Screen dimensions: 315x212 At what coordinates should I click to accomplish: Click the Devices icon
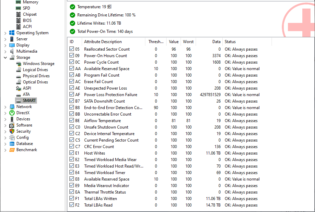coord(12,119)
